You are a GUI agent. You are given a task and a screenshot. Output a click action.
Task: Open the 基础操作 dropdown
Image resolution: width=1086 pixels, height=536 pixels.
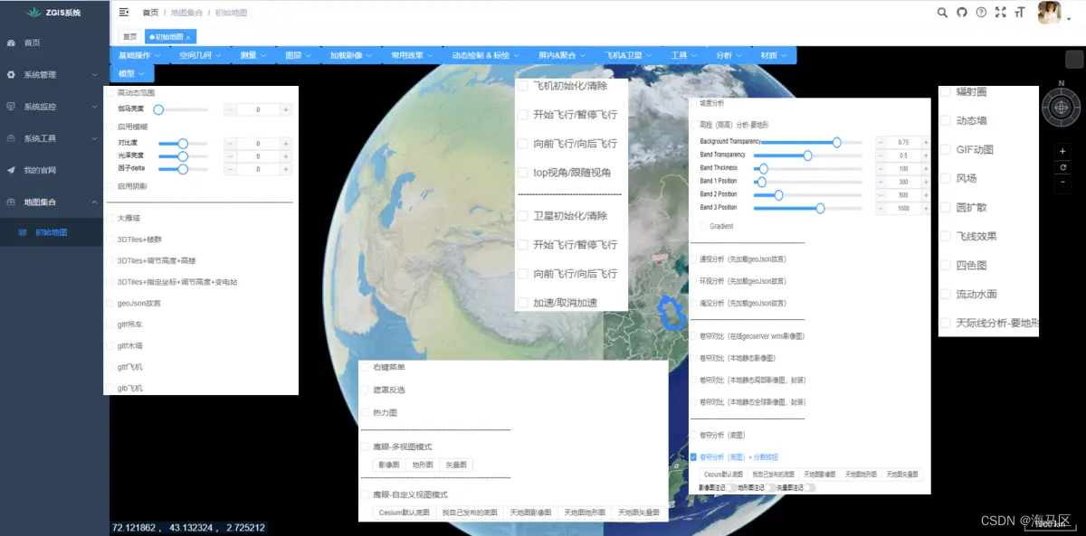[139, 55]
